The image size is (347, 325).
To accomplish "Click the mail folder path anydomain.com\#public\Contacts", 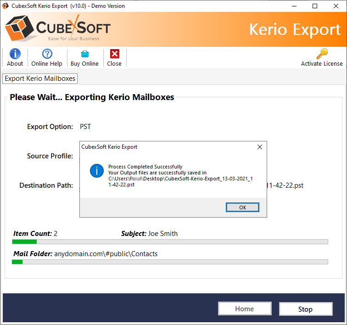I will point(106,254).
